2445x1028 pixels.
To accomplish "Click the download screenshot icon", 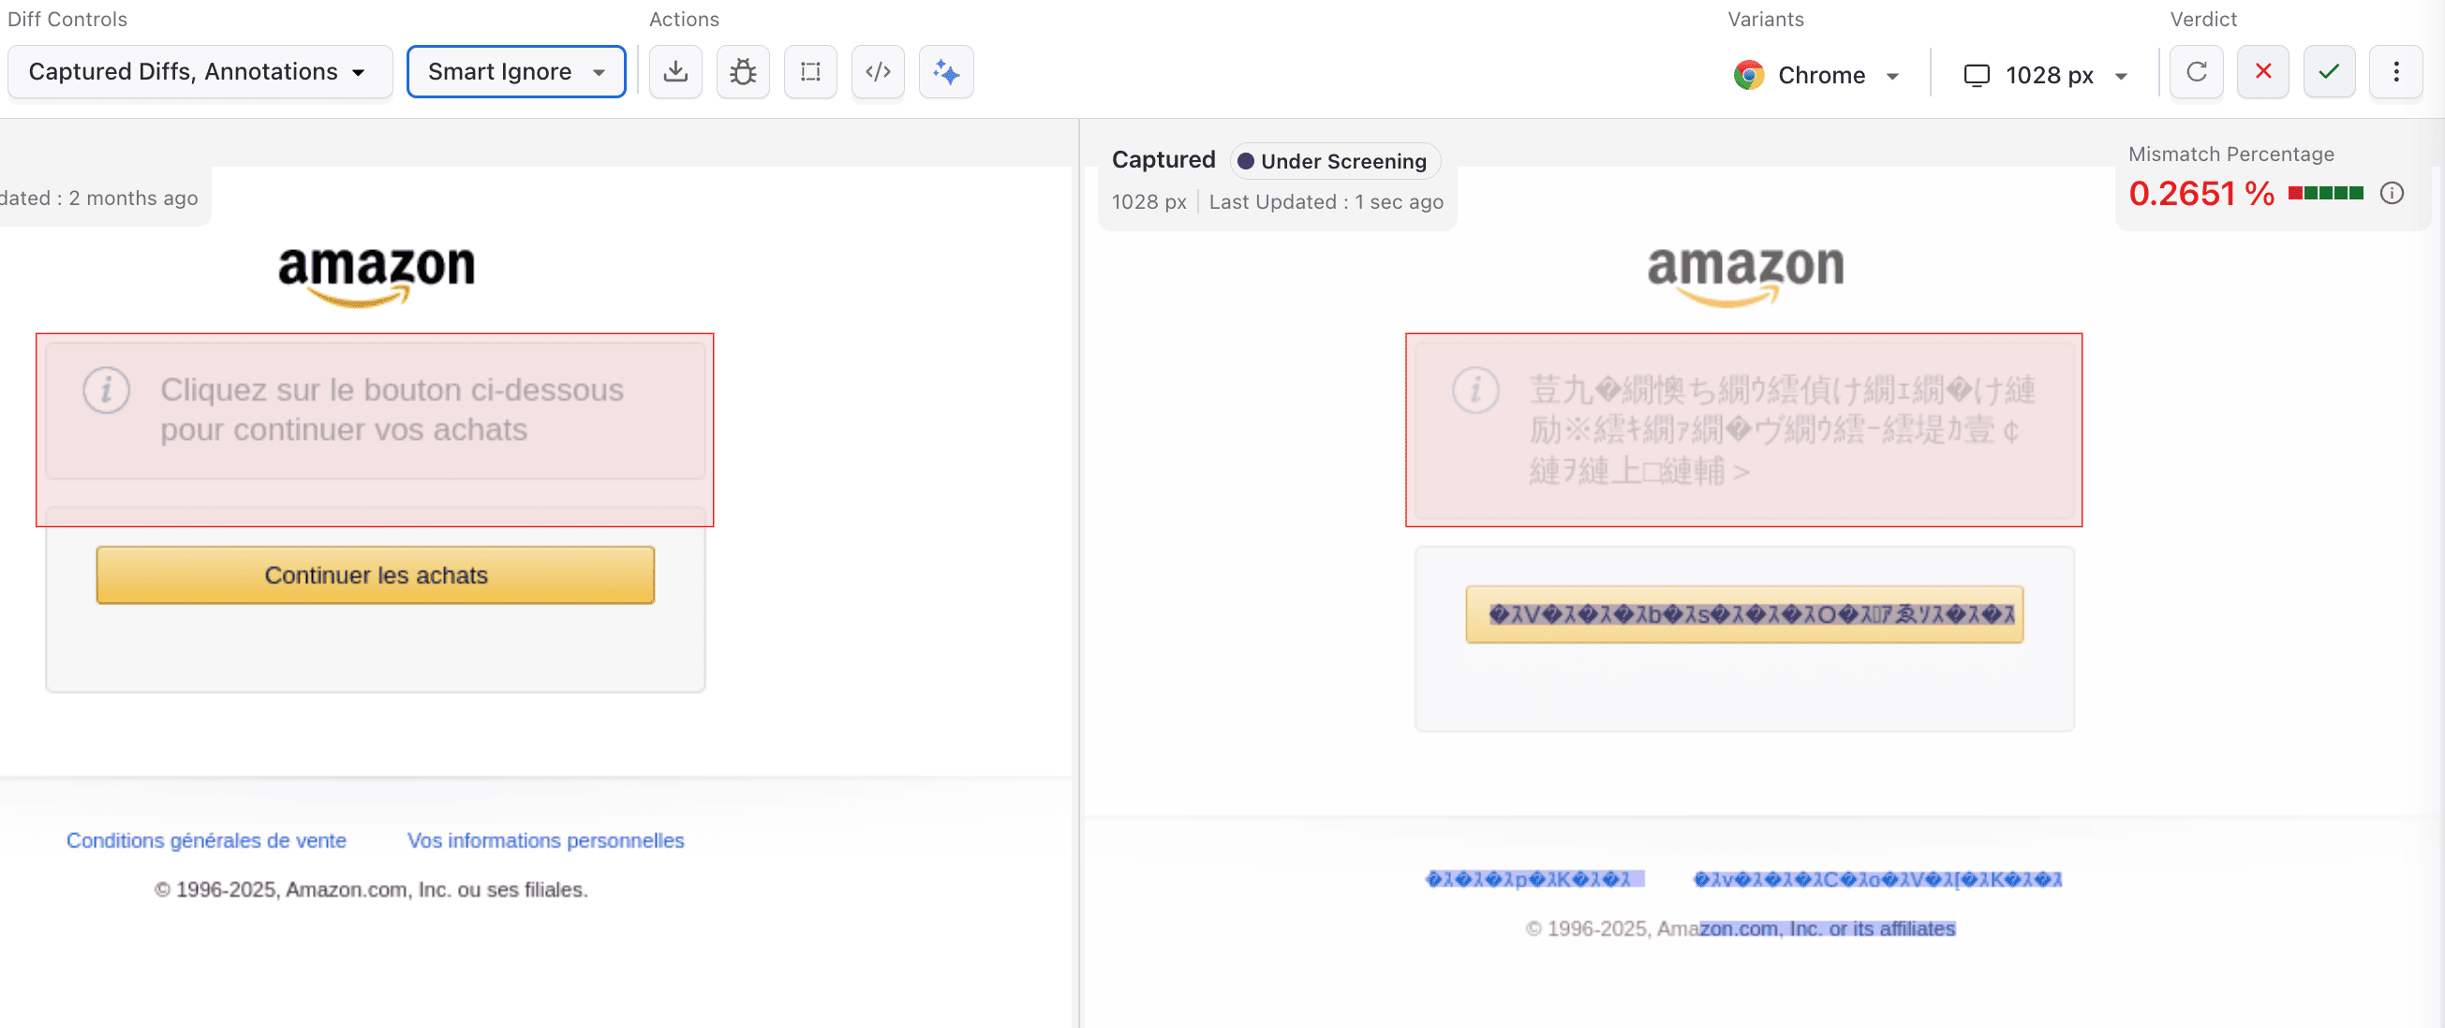I will point(674,72).
